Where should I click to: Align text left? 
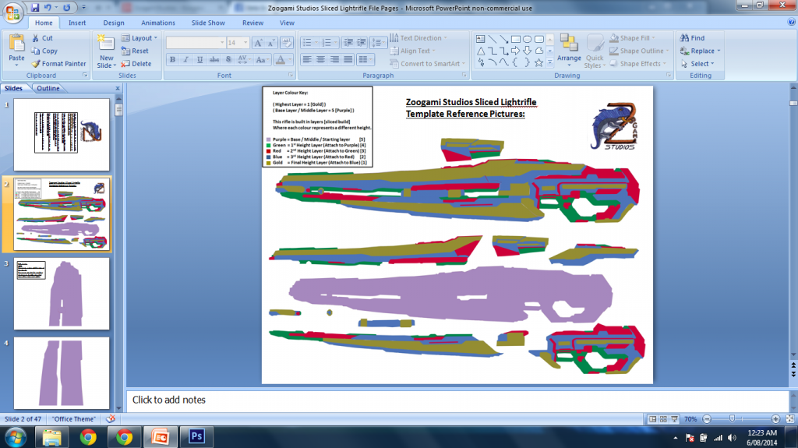307,59
